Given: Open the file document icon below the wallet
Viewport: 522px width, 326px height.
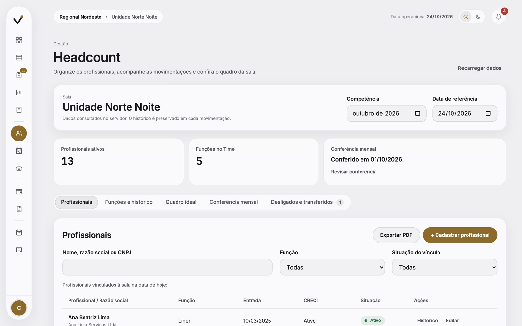Looking at the screenshot, I should click(19, 209).
